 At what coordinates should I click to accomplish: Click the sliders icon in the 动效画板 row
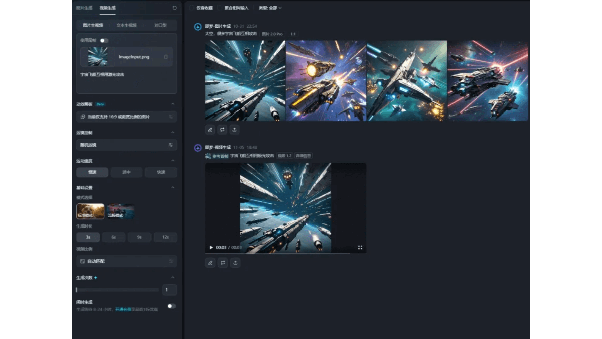coord(171,117)
